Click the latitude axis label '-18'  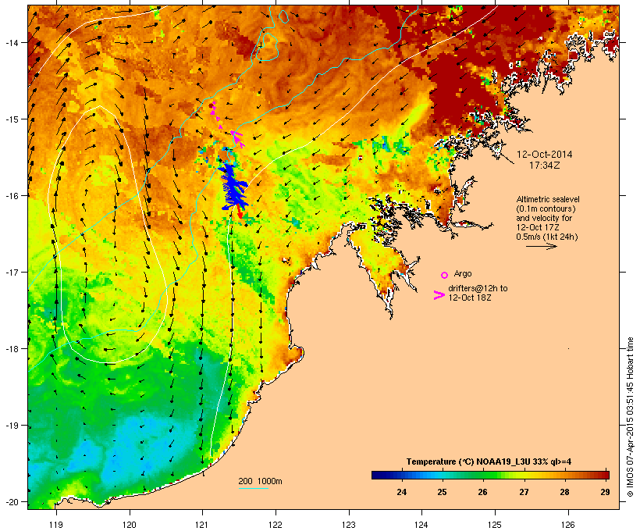tap(11, 349)
